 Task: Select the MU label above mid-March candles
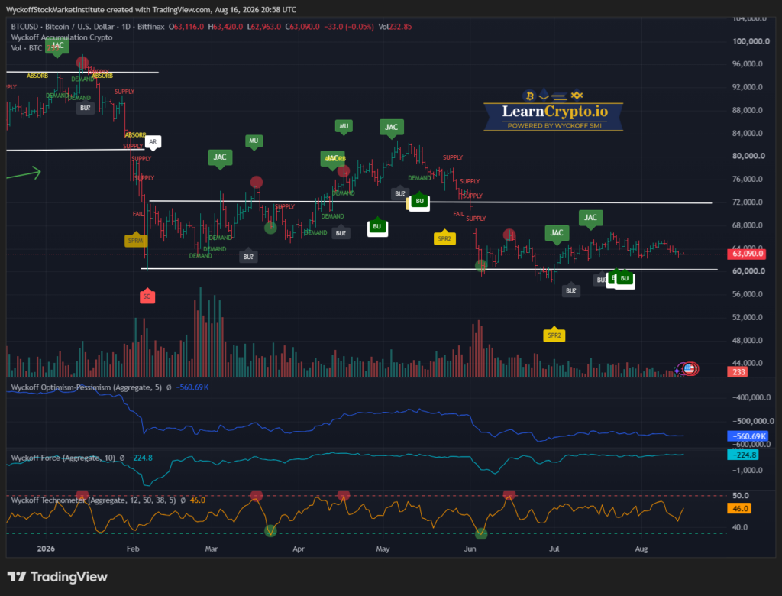254,141
